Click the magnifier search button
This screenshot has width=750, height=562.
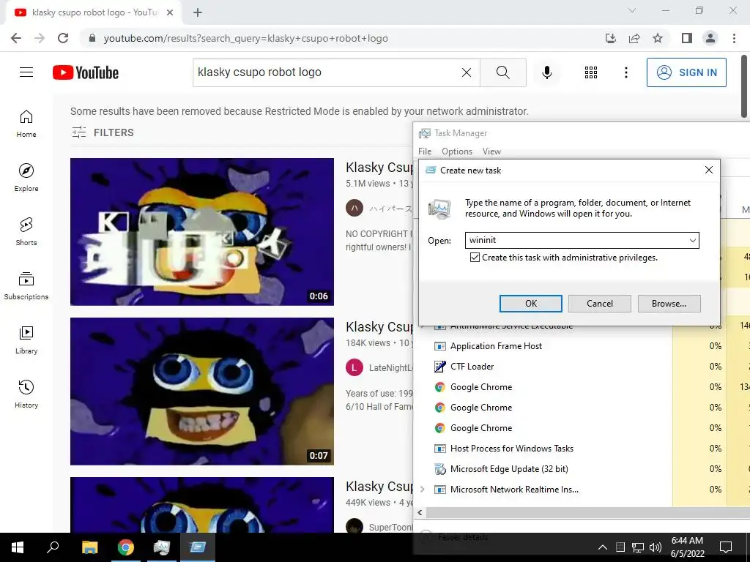pos(502,72)
